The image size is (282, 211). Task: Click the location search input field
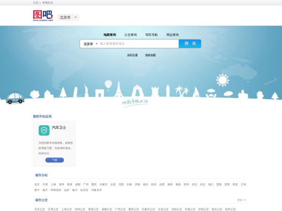point(138,44)
